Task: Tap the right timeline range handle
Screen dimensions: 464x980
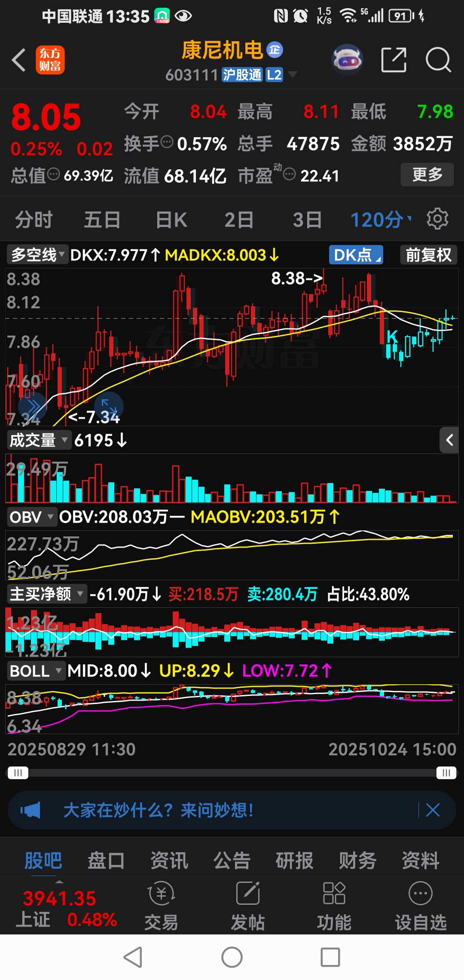Action: coord(446,773)
